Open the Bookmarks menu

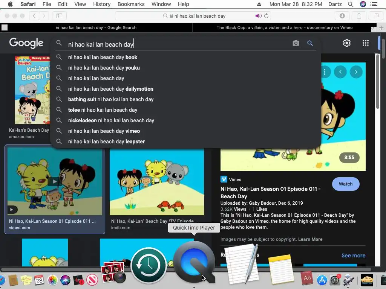[131, 4]
